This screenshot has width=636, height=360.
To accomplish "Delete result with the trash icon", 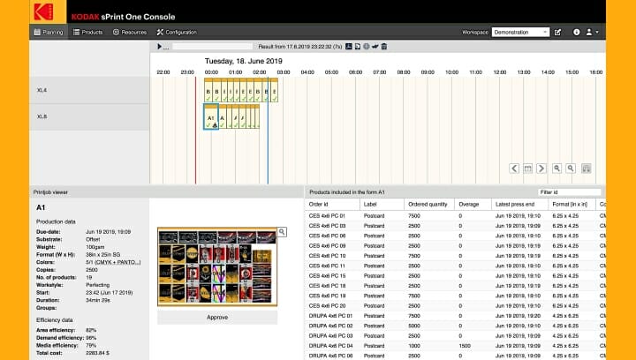I will (384, 47).
